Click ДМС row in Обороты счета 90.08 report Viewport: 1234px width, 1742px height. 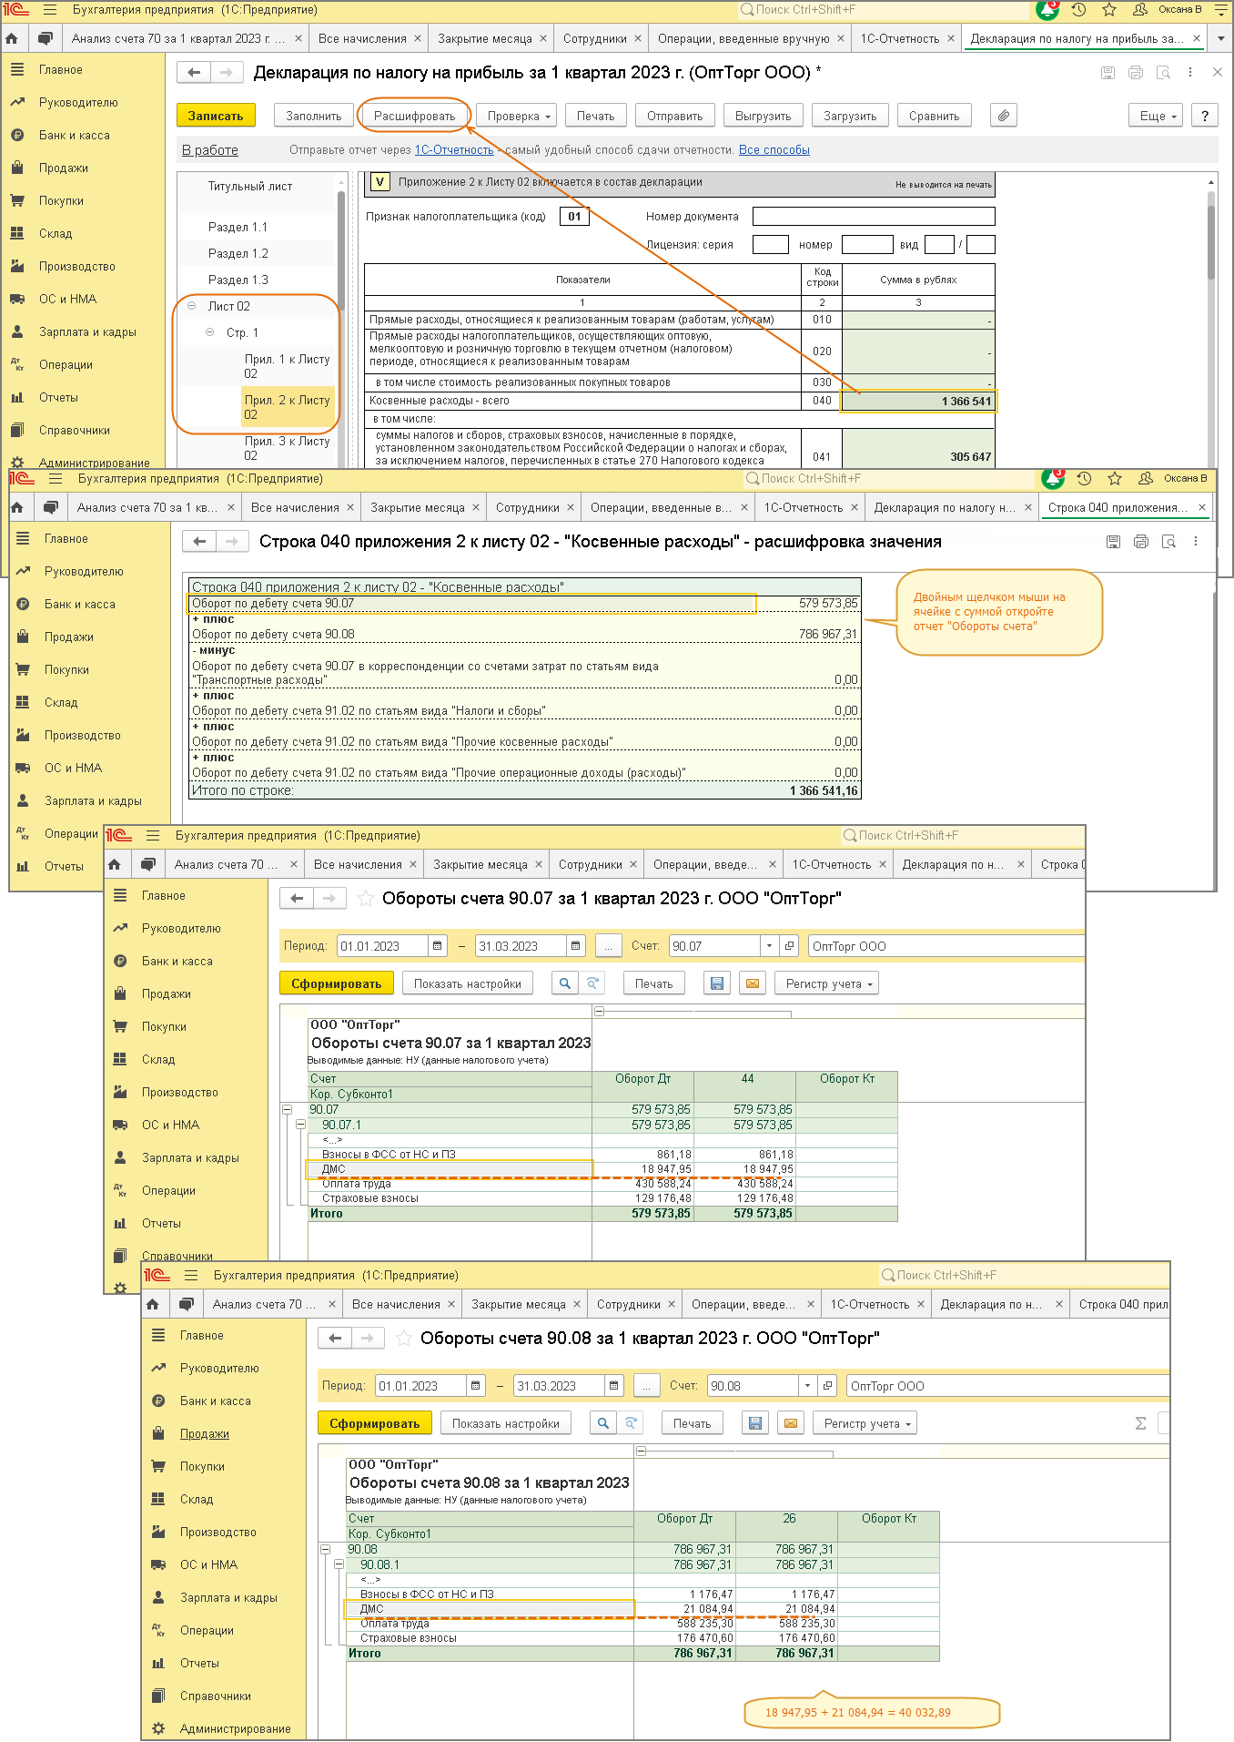490,1609
